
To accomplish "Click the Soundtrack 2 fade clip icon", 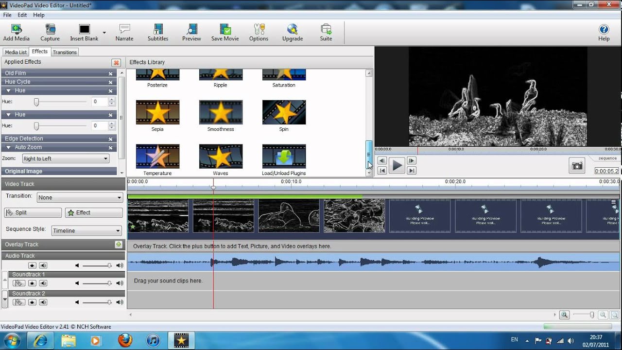I will pos(19,302).
